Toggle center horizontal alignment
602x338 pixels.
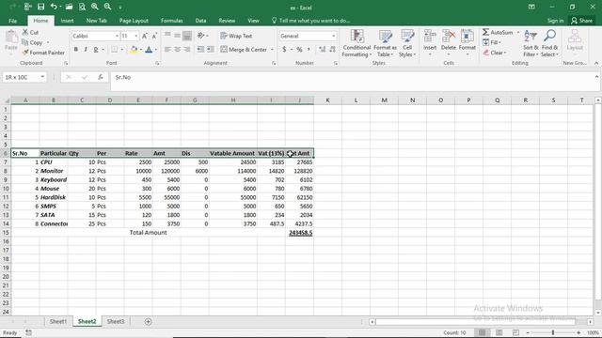[x=178, y=50]
